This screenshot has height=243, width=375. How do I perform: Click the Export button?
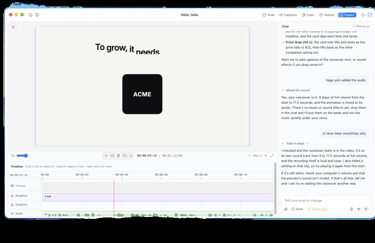[347, 15]
